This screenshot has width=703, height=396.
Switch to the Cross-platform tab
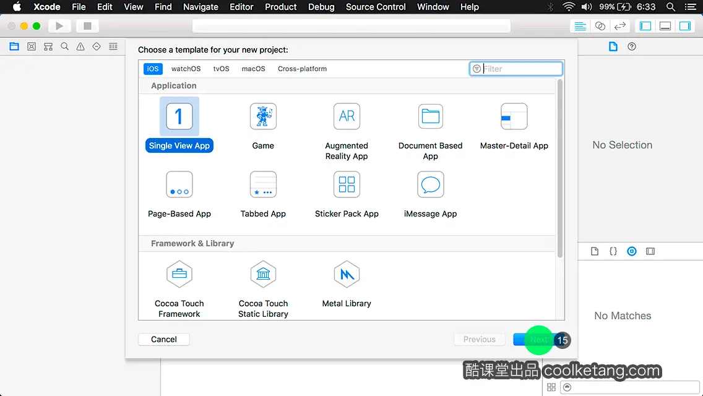click(x=302, y=69)
